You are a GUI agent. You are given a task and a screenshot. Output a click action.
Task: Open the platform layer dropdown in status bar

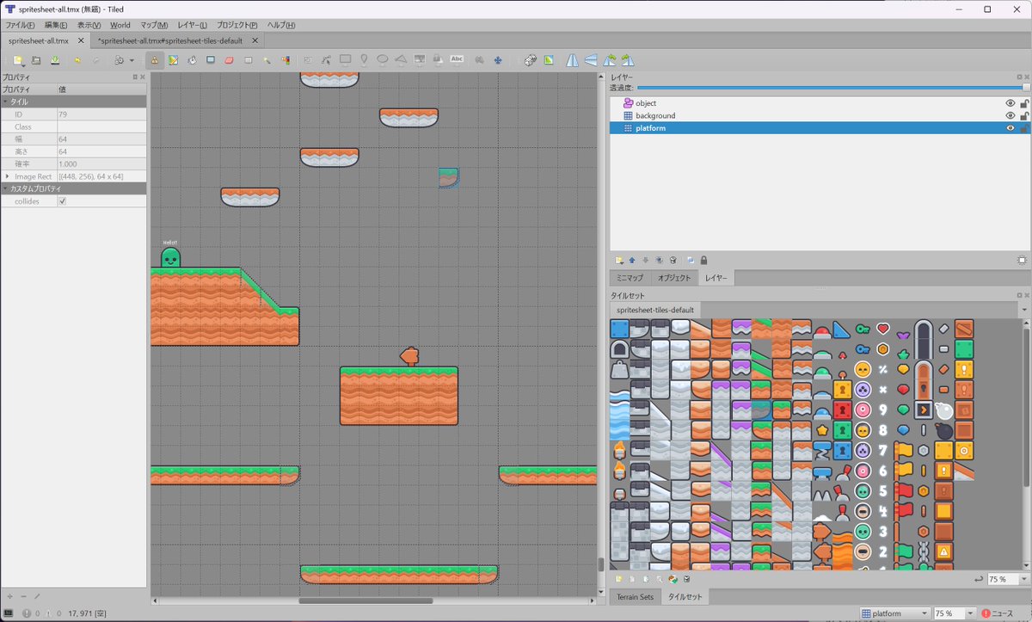894,613
